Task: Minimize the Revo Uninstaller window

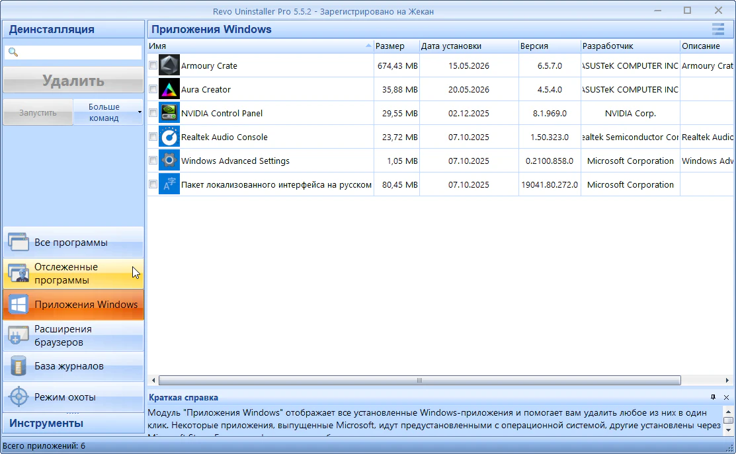Action: (x=657, y=11)
